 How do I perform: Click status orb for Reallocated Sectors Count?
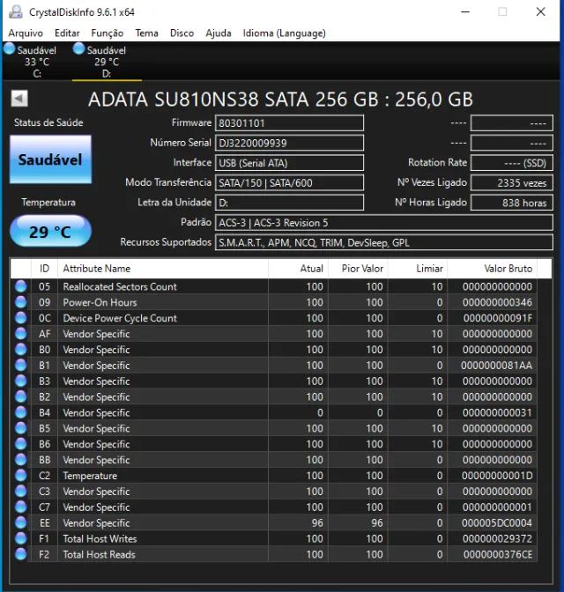tap(21, 286)
